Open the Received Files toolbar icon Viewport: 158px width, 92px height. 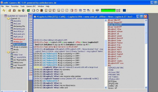coord(59,10)
